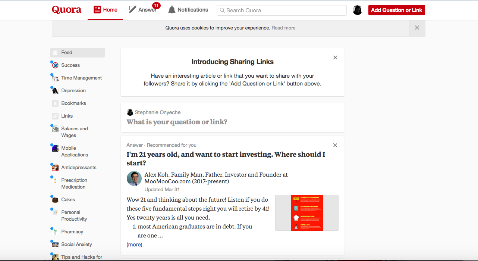Open the profile avatar menu

(x=357, y=10)
